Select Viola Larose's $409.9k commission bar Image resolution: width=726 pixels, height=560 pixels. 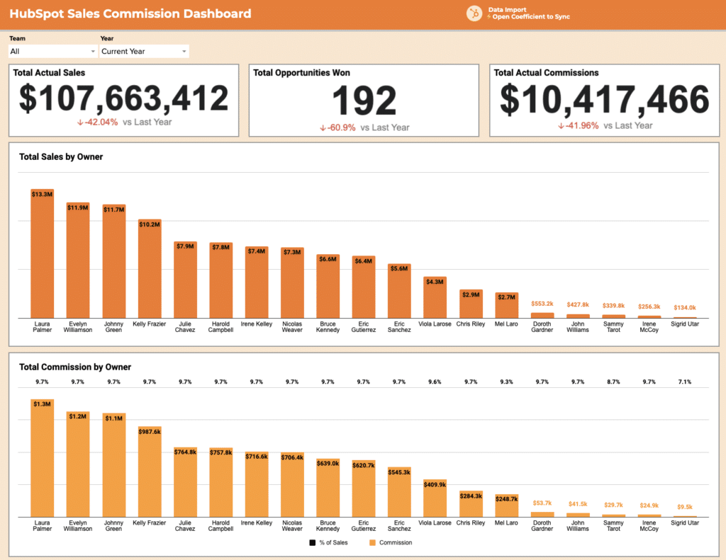coord(435,498)
